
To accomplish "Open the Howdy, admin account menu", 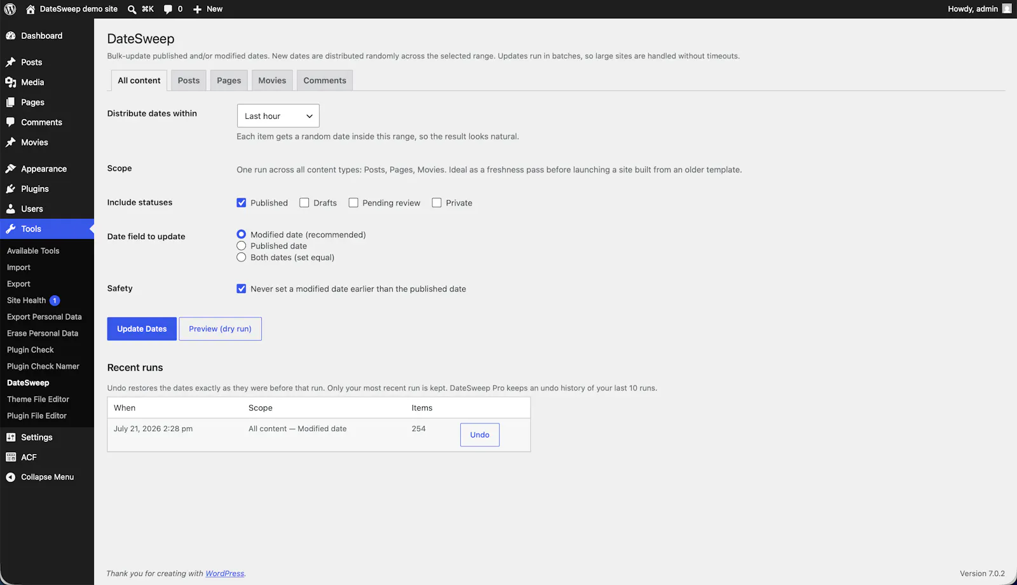I will [979, 9].
